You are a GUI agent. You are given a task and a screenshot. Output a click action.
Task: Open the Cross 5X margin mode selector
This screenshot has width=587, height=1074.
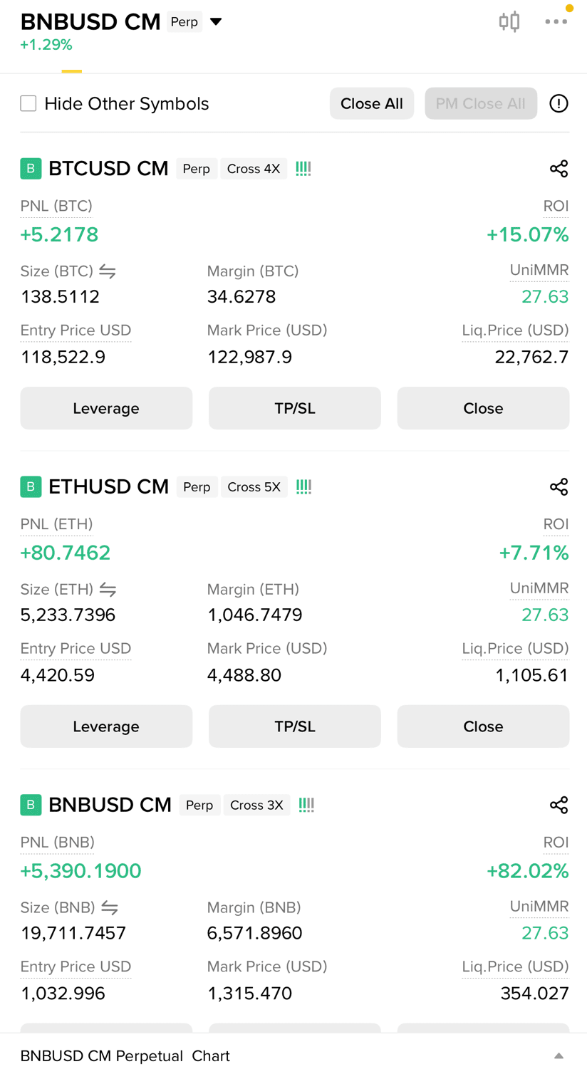[x=254, y=487]
